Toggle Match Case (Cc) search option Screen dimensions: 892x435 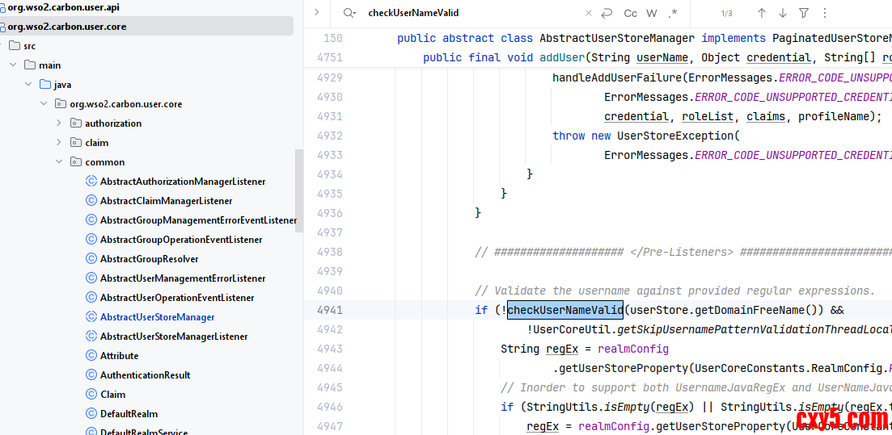tap(630, 13)
